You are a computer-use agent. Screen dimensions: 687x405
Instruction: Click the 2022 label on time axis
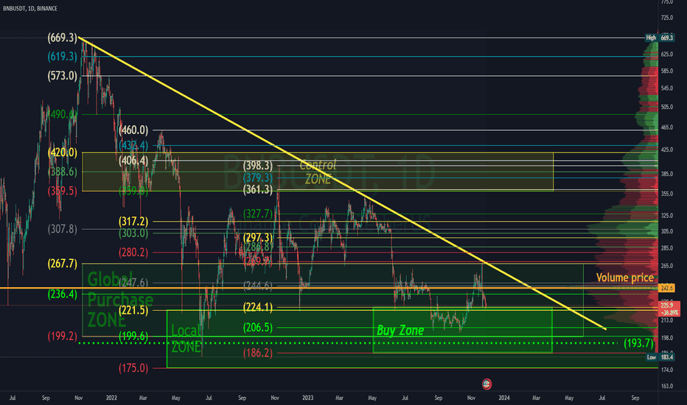coord(111,398)
